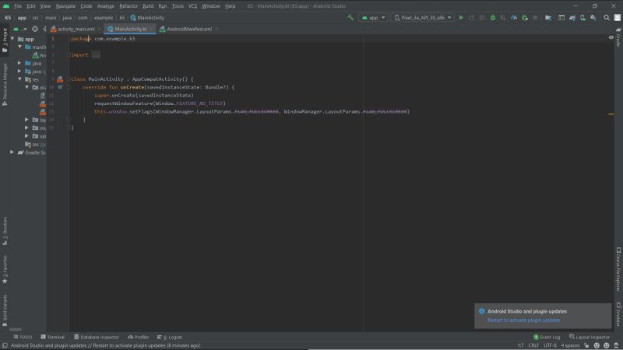
Task: Switch to the activity_main.xml tab
Action: 76,29
